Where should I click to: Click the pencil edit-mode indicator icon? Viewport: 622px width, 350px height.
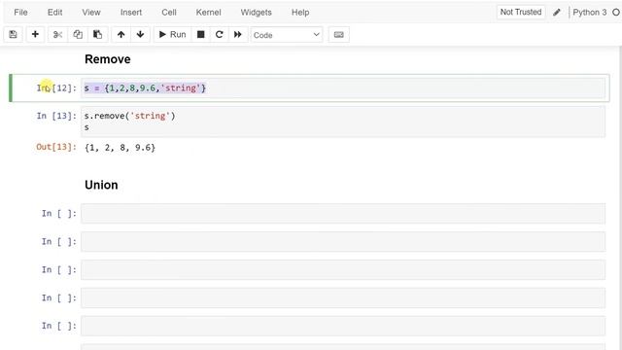coord(557,13)
